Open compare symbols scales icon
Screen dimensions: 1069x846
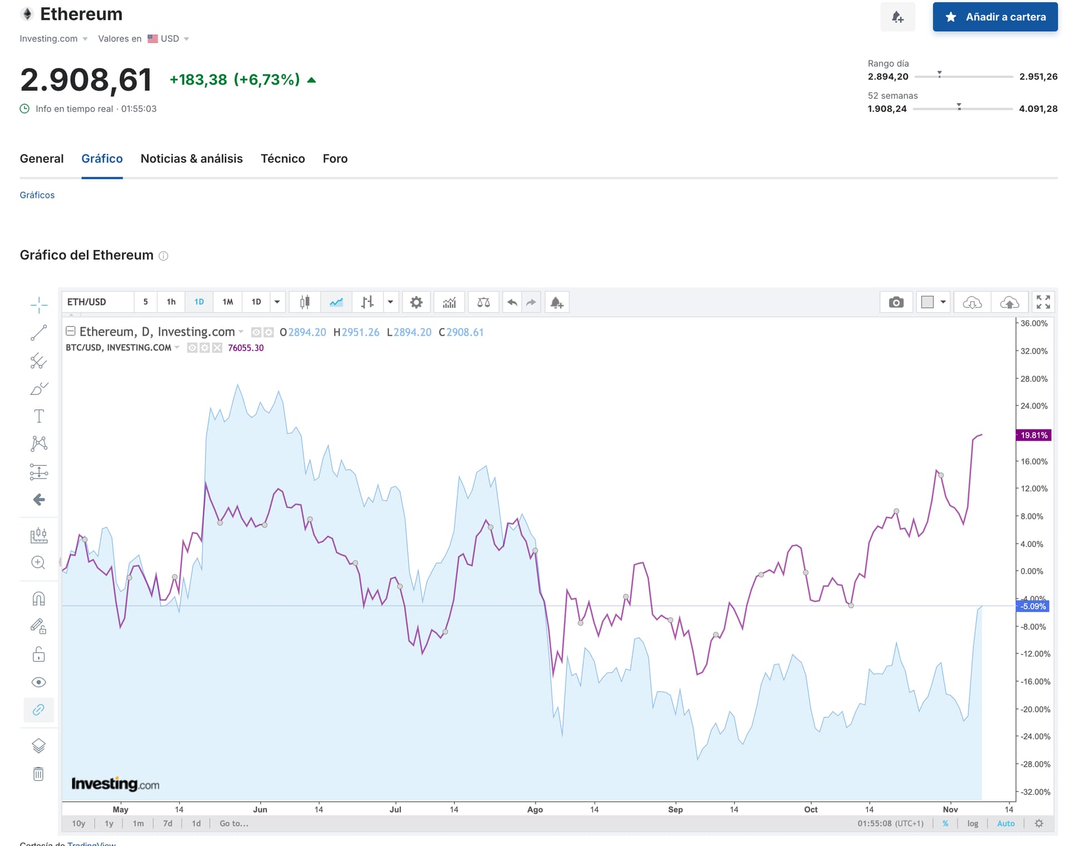[x=484, y=302]
